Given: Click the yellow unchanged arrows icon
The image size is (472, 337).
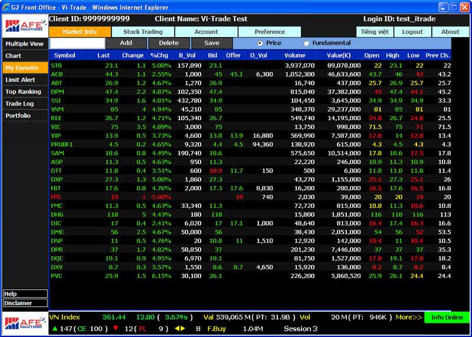Looking at the screenshot, I should pos(180,329).
